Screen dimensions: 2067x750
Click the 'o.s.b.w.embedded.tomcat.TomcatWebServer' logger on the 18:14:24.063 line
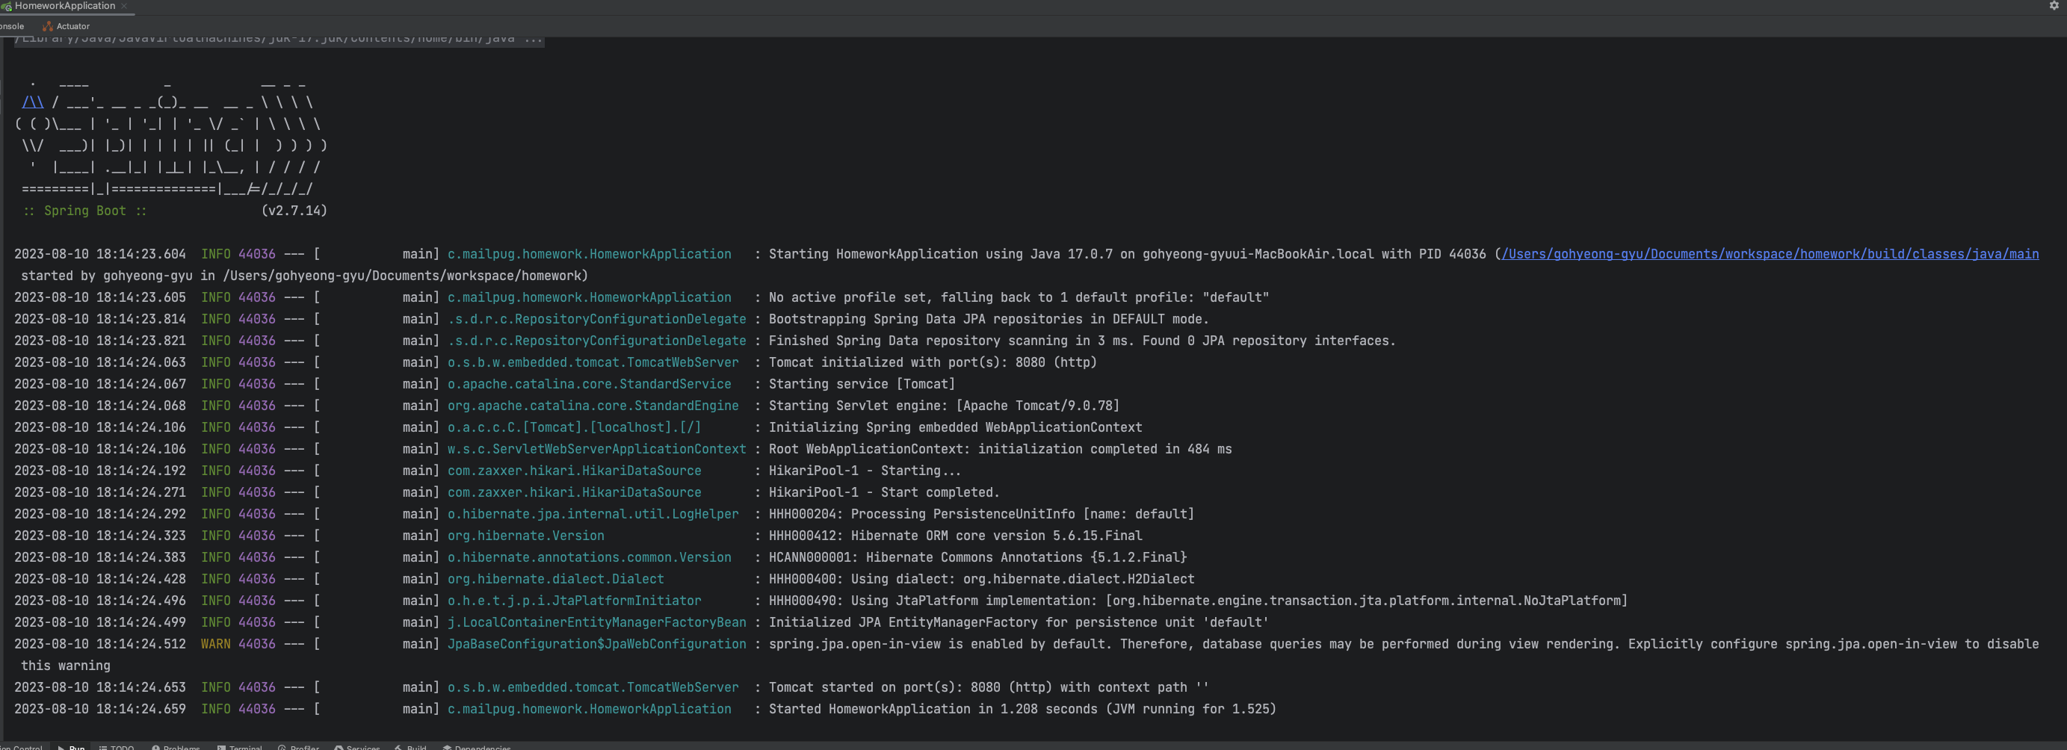[593, 362]
